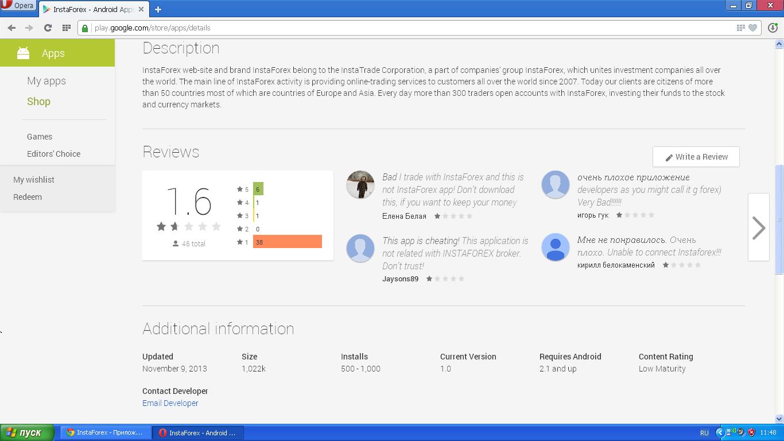
Task: Open кирилл белокаменский's avatar
Action: pyautogui.click(x=556, y=247)
